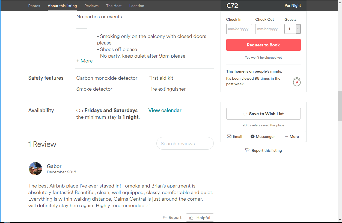
Task: Click the Check Out date field
Action: point(268,29)
